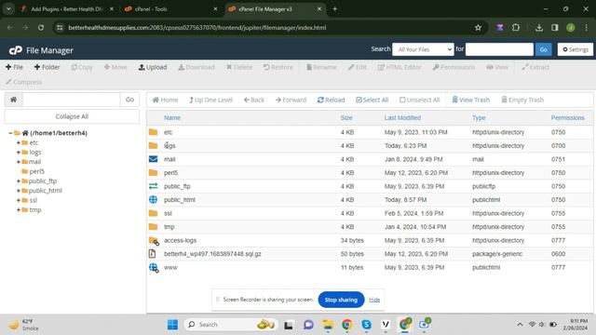Go Home in file navigation bar
The image size is (596, 335).
[x=165, y=100]
